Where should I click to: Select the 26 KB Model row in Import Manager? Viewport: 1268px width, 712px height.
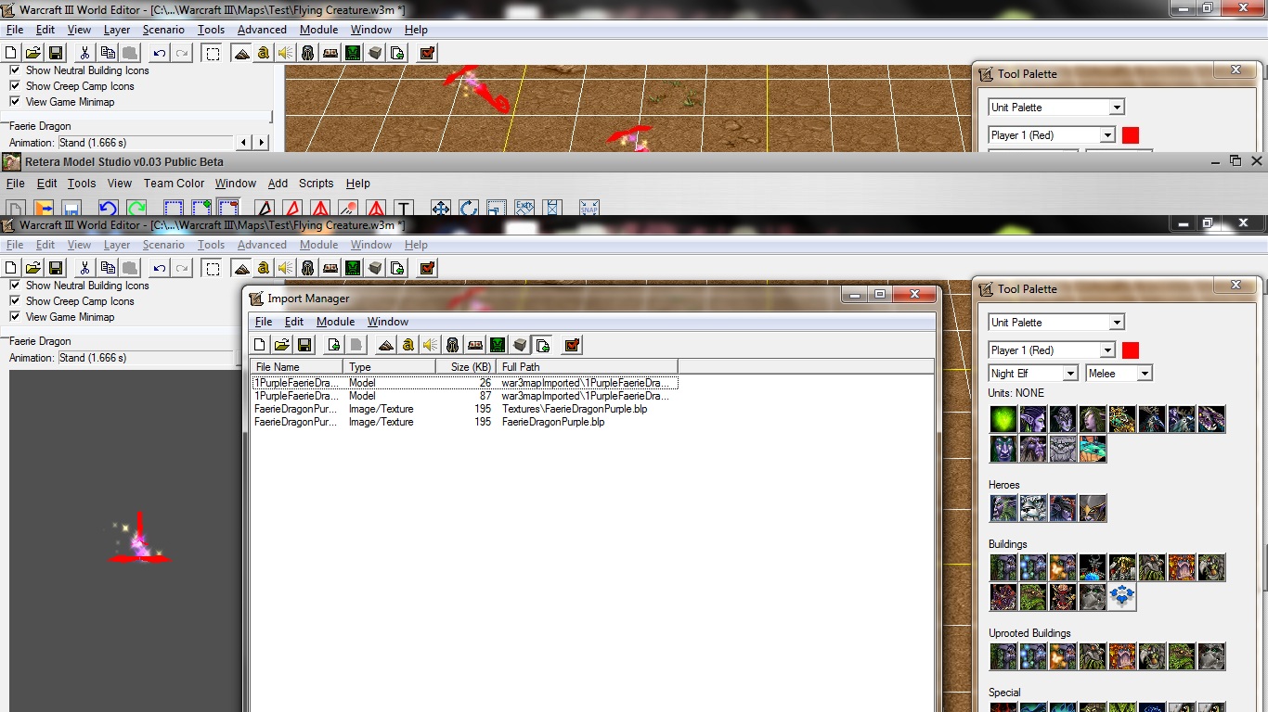pos(465,383)
